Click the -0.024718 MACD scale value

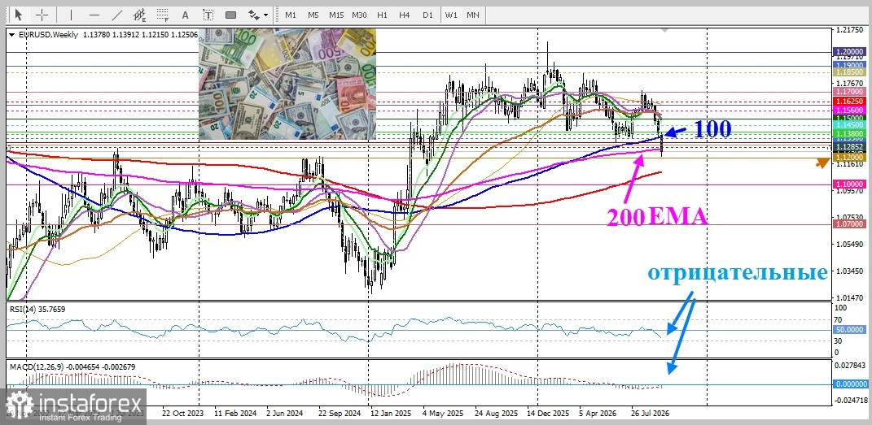(x=850, y=400)
